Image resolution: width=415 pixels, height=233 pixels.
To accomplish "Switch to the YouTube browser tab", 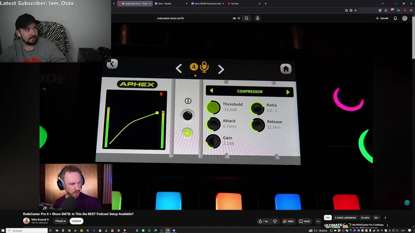I will pos(243,4).
